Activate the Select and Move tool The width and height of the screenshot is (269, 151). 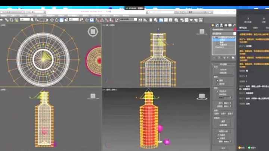click(x=52, y=20)
